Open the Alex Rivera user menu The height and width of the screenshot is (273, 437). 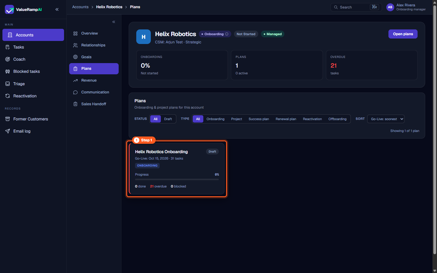[x=406, y=7]
